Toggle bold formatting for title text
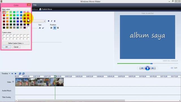This screenshot has width=181, height=102. click(x=49, y=21)
